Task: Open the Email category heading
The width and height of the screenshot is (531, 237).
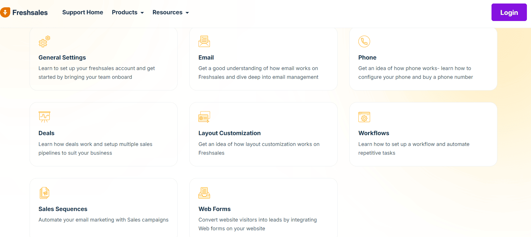Action: [x=206, y=57]
